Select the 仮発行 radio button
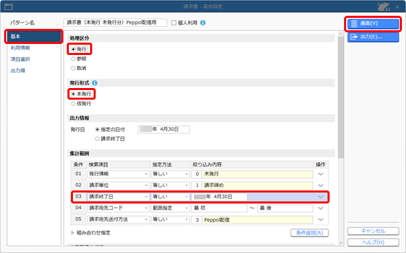The image size is (406, 253). tap(73, 104)
